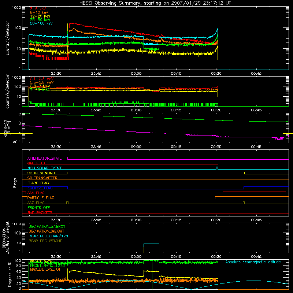Click "100" on the Degrees or % axis
This screenshot has width=293, height=293.
click(x=18, y=260)
